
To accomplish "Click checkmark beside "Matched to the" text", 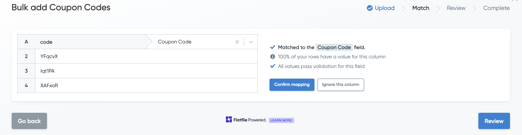I will (272, 47).
